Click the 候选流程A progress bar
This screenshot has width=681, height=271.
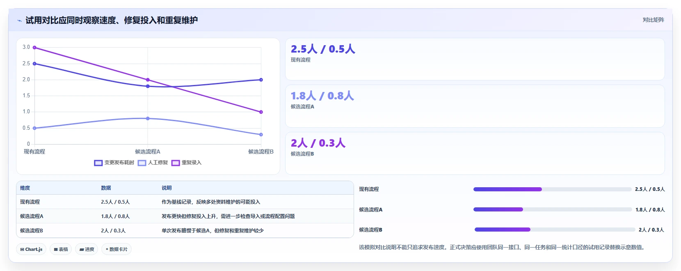pyautogui.click(x=553, y=209)
